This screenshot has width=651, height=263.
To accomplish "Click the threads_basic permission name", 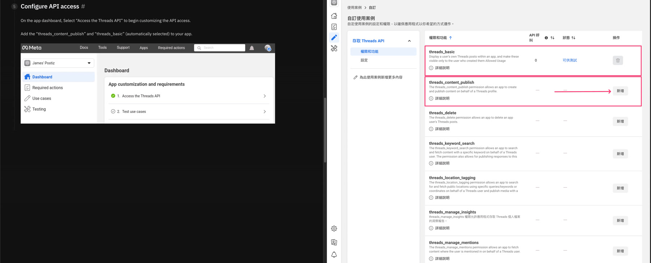I will tap(442, 52).
